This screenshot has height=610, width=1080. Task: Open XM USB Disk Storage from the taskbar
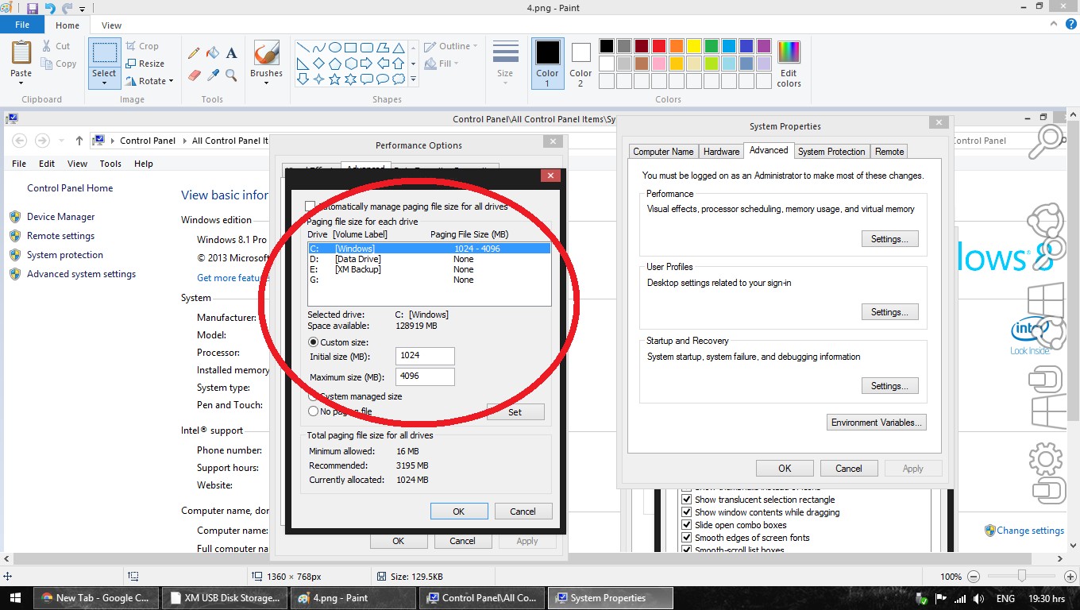point(224,598)
